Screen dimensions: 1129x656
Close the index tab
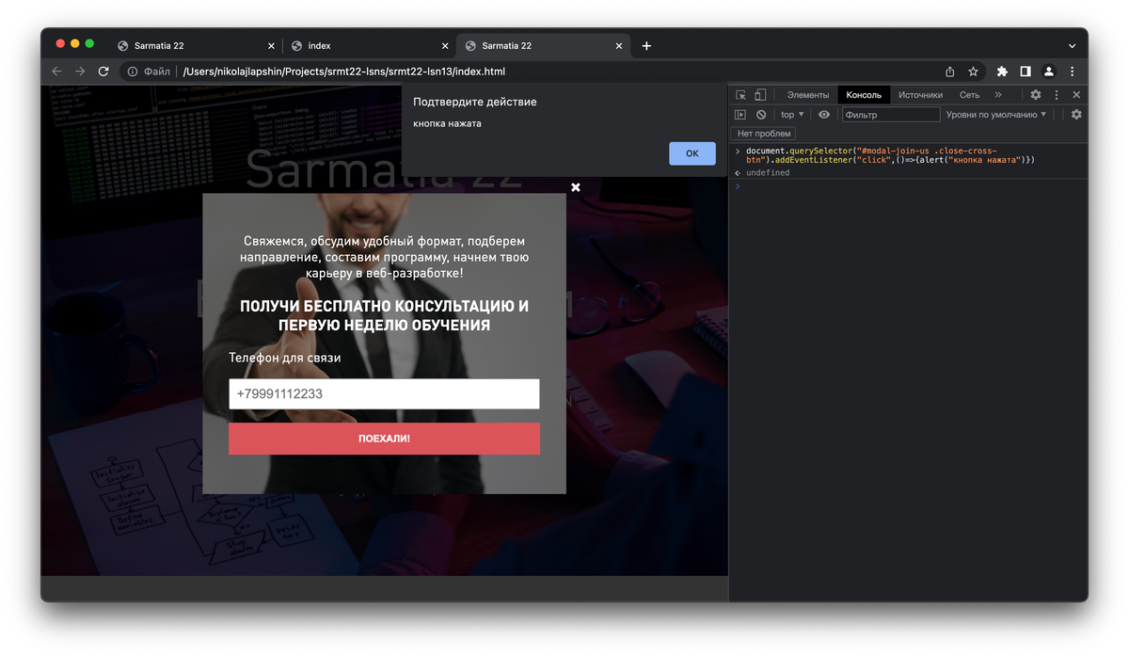pyautogui.click(x=446, y=45)
